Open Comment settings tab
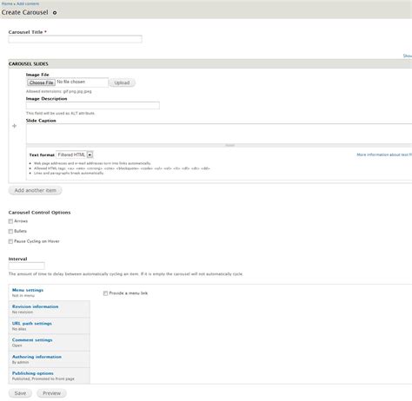 [50, 343]
